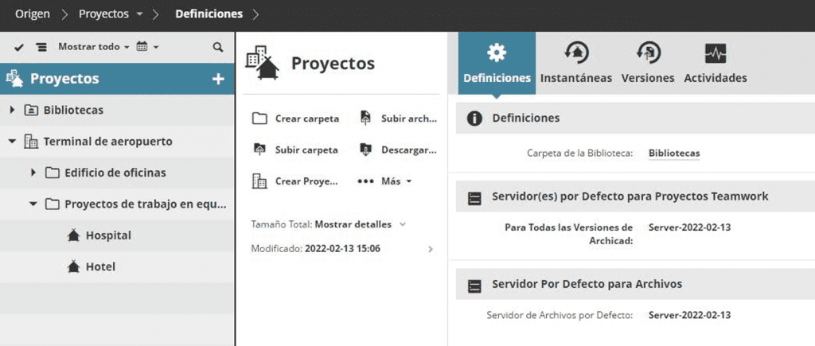Switch to the Instantáneas tab
The height and width of the screenshot is (346, 815).
click(x=575, y=63)
